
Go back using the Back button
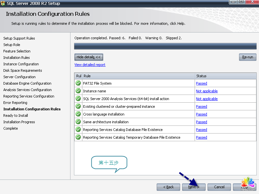click(x=168, y=187)
